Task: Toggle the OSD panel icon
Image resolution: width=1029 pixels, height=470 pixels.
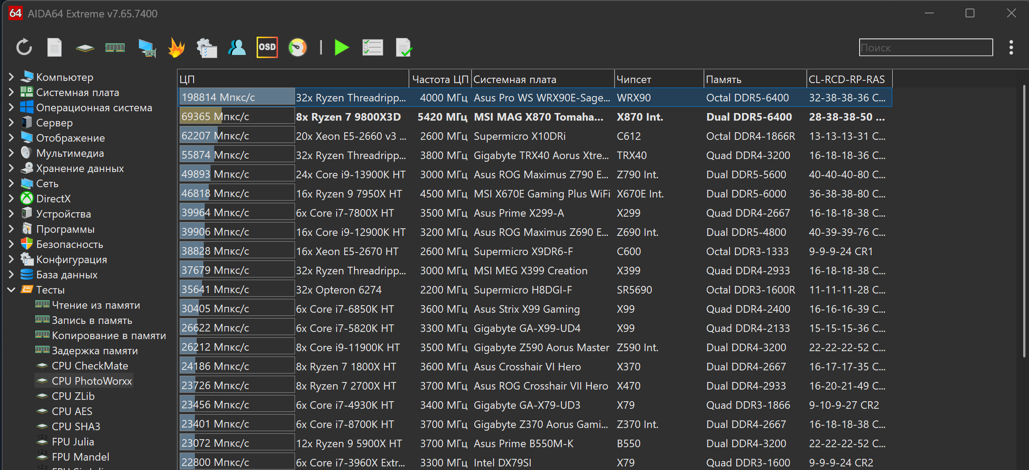Action: coord(267,47)
